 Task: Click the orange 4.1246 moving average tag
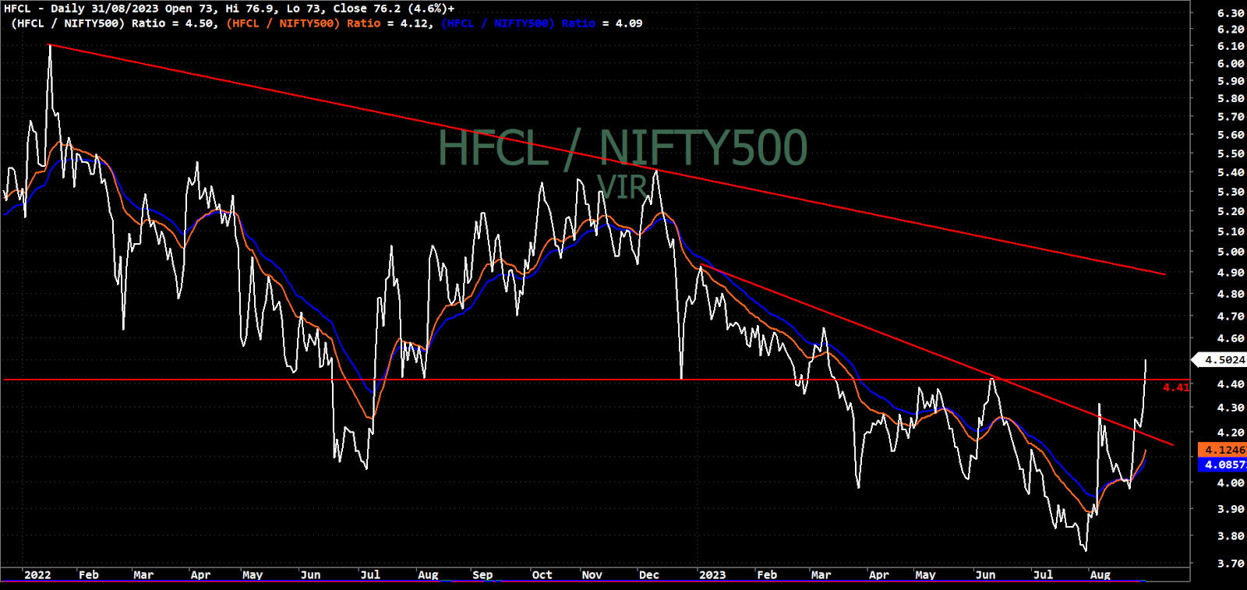pyautogui.click(x=1222, y=450)
